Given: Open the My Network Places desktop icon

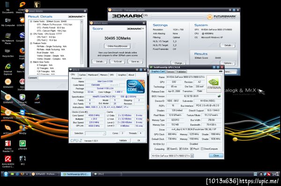Looking at the screenshot, I should (x=7, y=38).
